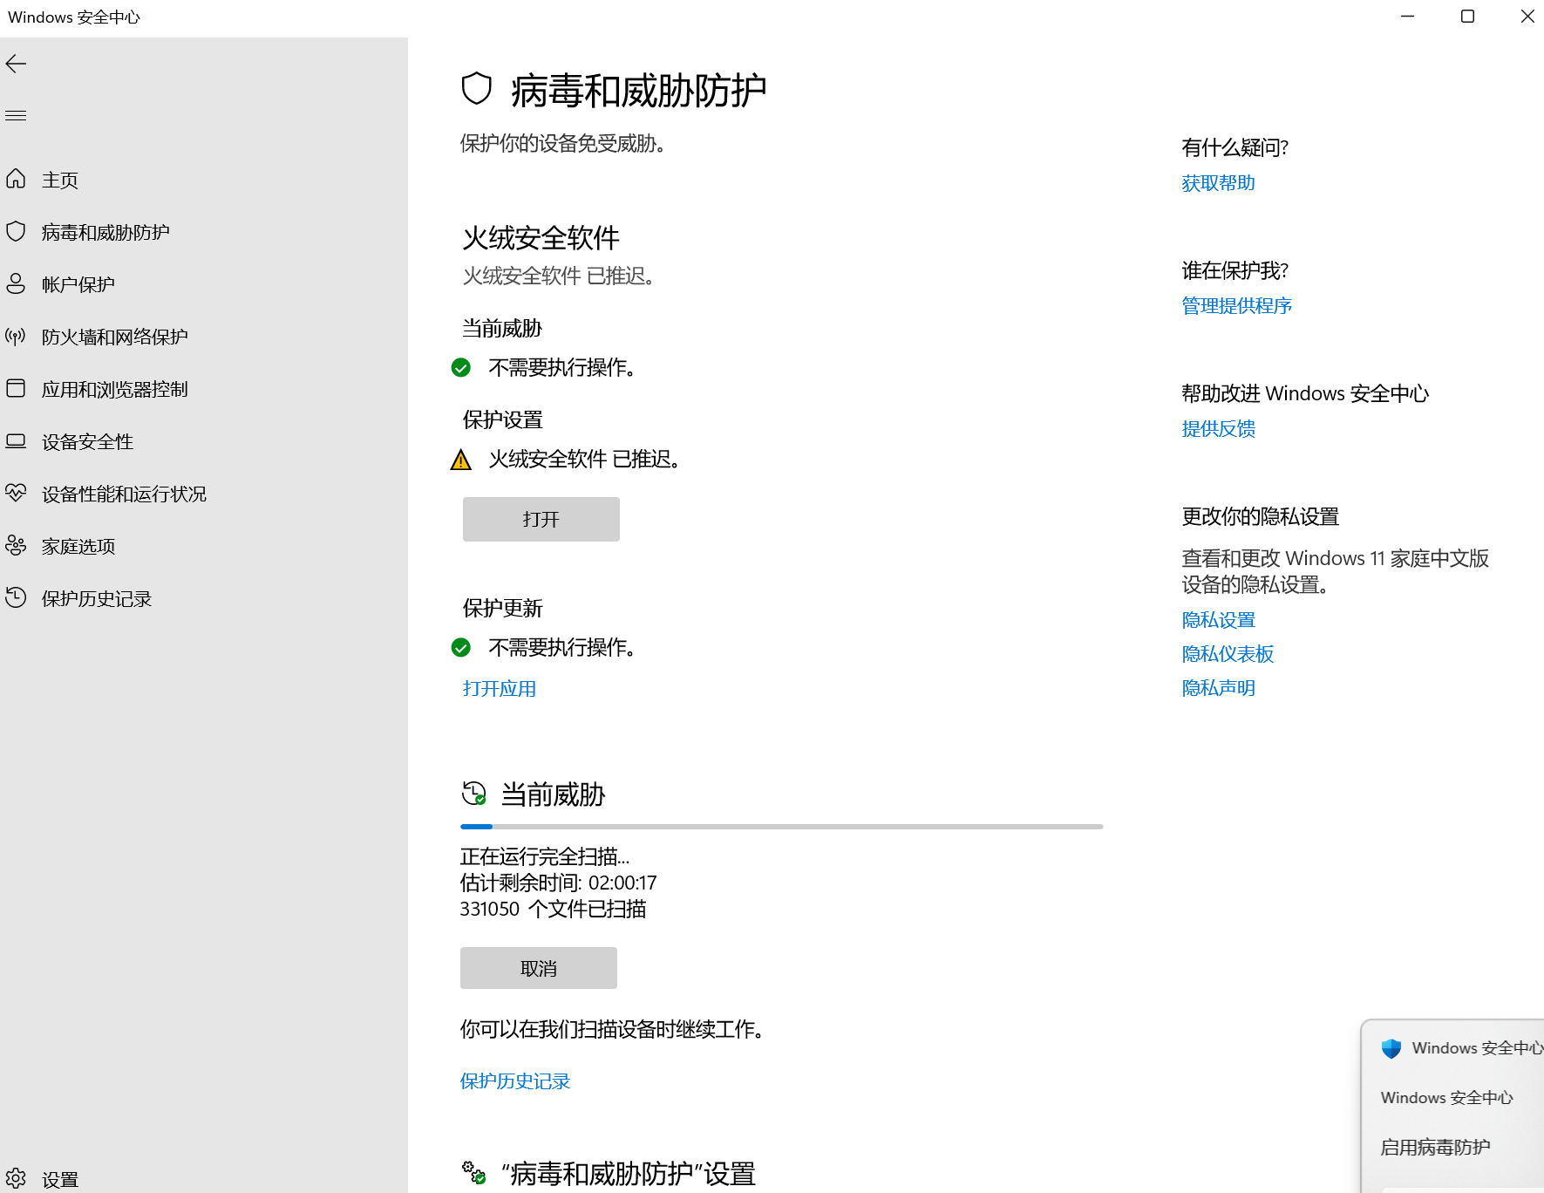Click the shield icon in page heading
The image size is (1544, 1193).
click(x=477, y=89)
